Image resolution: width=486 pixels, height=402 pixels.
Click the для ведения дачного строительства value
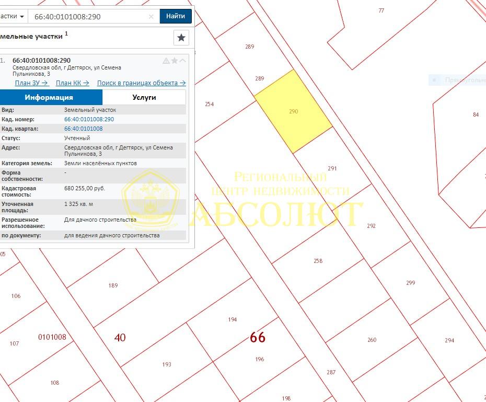(112, 236)
